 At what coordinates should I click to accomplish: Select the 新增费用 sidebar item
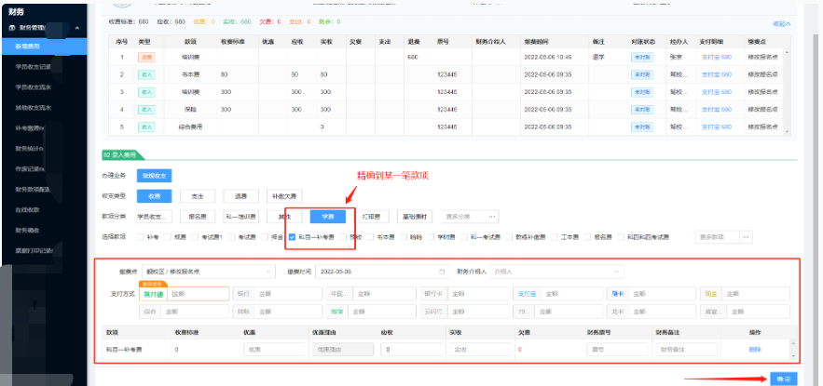click(28, 47)
